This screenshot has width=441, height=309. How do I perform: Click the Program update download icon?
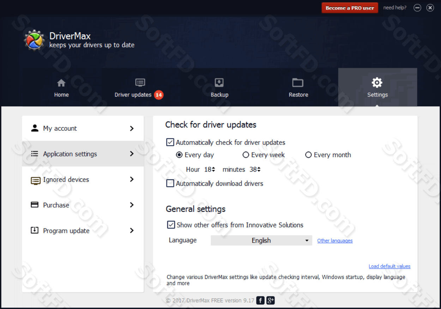click(35, 230)
